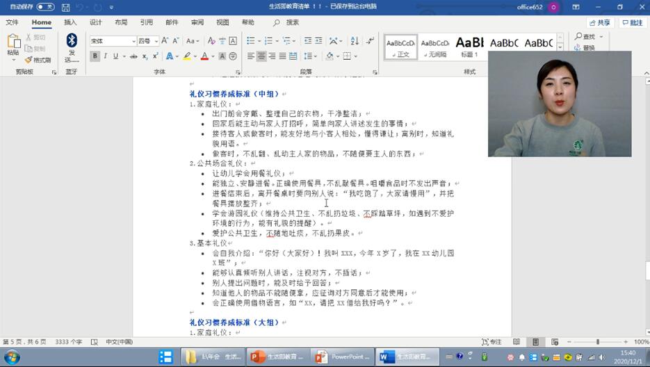
Task: Open the PowerPoint taskbar item
Action: (342, 357)
